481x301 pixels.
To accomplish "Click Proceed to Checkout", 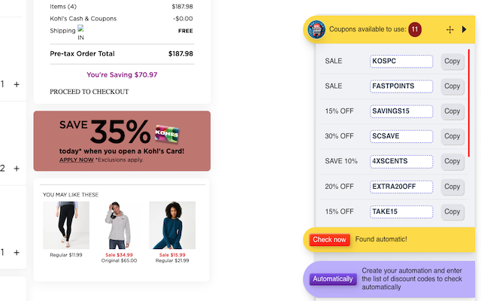I will pos(89,92).
